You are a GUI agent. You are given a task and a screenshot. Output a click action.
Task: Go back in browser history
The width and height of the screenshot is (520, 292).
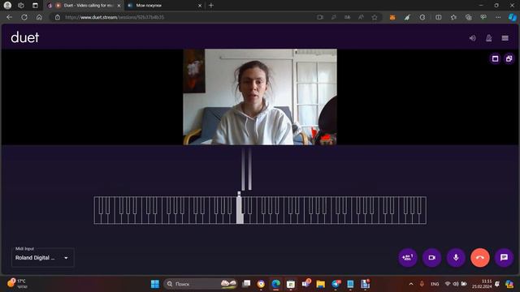point(9,17)
